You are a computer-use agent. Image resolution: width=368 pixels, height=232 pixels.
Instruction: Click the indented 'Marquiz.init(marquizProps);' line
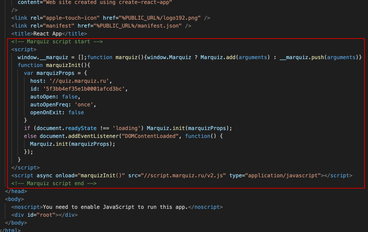click(73, 144)
